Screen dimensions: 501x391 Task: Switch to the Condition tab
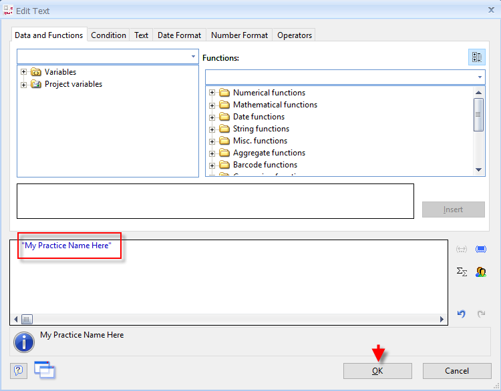tap(108, 35)
